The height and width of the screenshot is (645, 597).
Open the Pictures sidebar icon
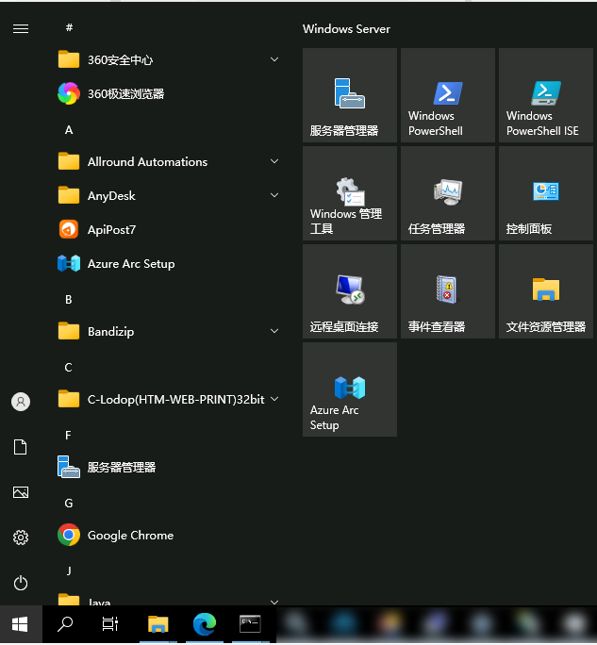(x=21, y=492)
